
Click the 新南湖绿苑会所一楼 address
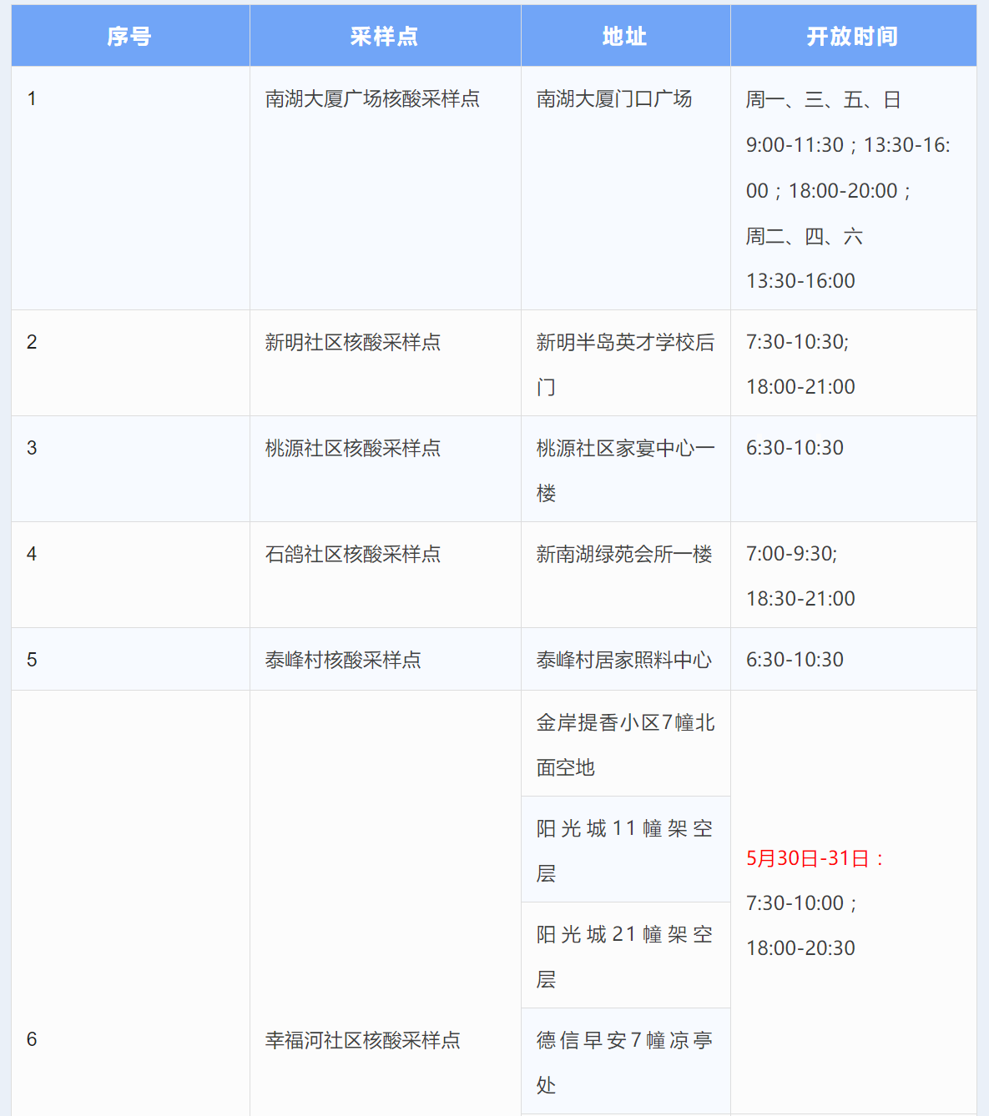624,555
